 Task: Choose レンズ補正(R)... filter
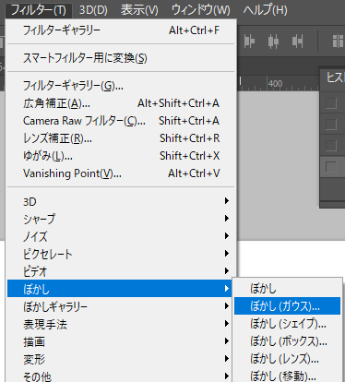[x=121, y=138]
